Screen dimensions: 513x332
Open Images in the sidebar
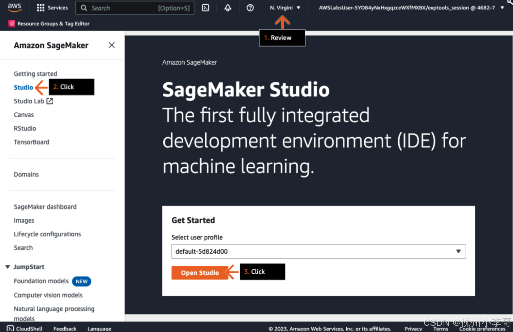point(24,220)
